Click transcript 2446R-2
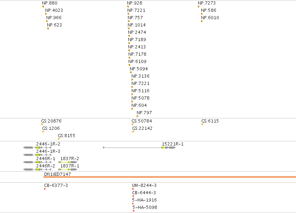The width and height of the screenshot is (296, 213). click(37, 169)
